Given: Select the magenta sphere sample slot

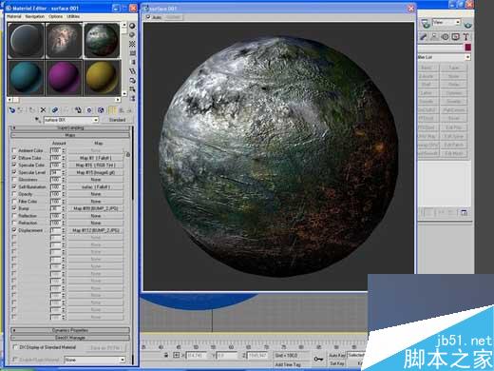Looking at the screenshot, I should (x=64, y=78).
